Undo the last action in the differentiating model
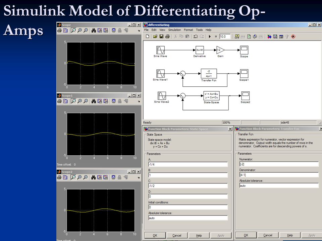Screen dimensions: 322x241 (196, 36)
